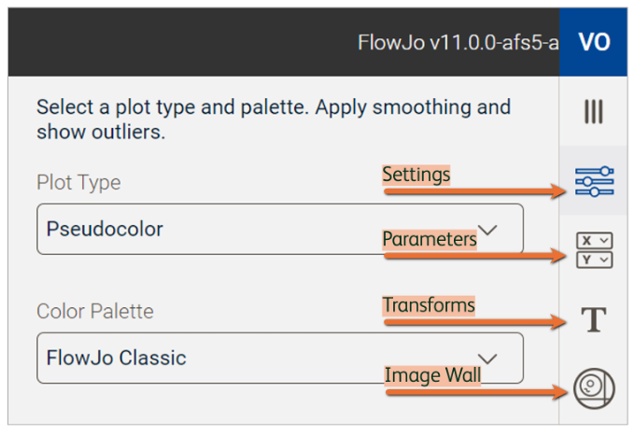The height and width of the screenshot is (435, 635).
Task: Click the Plot Type field label
Action: point(78,183)
